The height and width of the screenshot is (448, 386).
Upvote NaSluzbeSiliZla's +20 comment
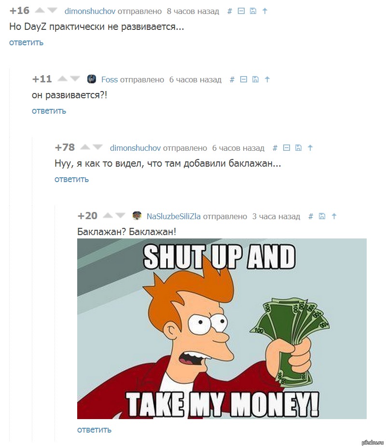[108, 216]
